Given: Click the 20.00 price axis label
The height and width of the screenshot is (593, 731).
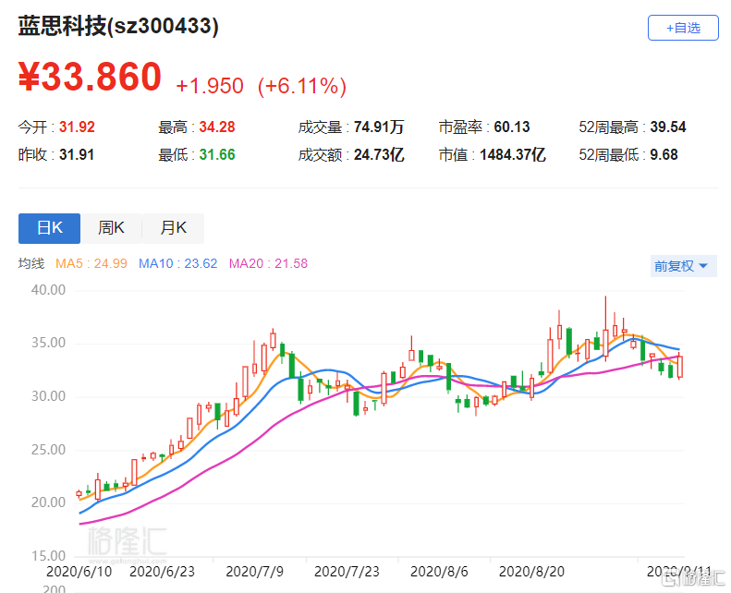Looking at the screenshot, I should [x=48, y=502].
